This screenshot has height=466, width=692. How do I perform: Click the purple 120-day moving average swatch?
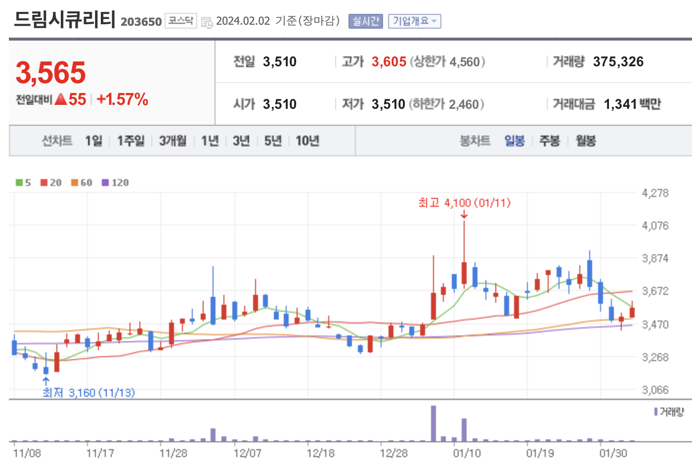pos(105,183)
